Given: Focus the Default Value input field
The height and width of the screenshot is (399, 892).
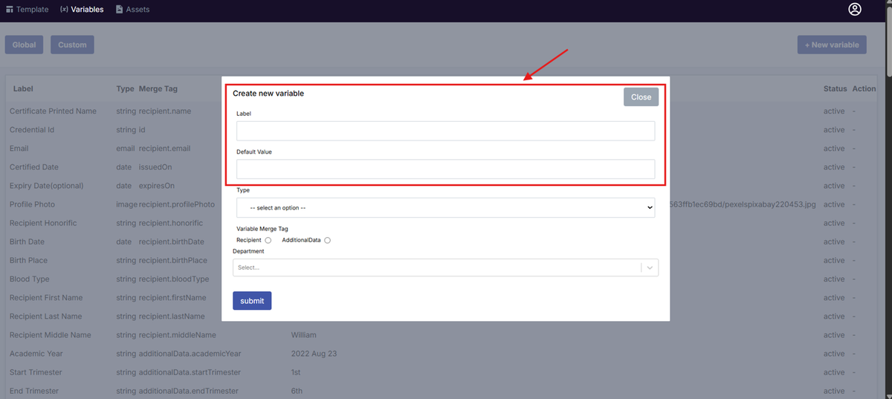Looking at the screenshot, I should pyautogui.click(x=445, y=169).
